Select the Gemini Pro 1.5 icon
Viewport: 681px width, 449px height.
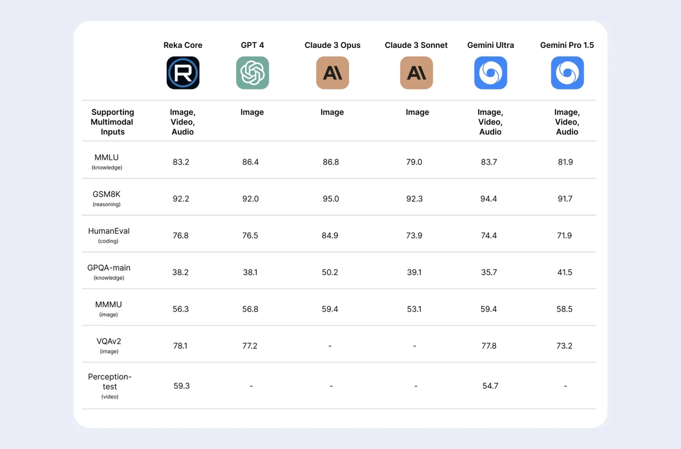coord(567,73)
